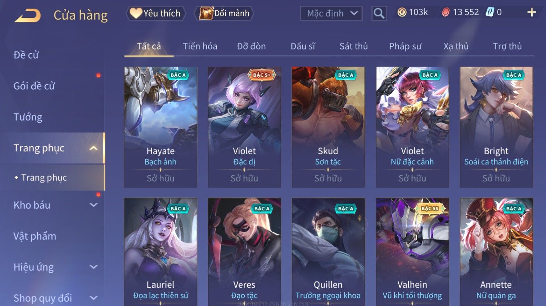The width and height of the screenshot is (546, 306).
Task: Open the Tướng menu item
Action: pyautogui.click(x=28, y=117)
